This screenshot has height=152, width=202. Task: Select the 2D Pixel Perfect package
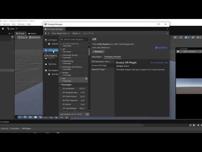pyautogui.click(x=73, y=96)
